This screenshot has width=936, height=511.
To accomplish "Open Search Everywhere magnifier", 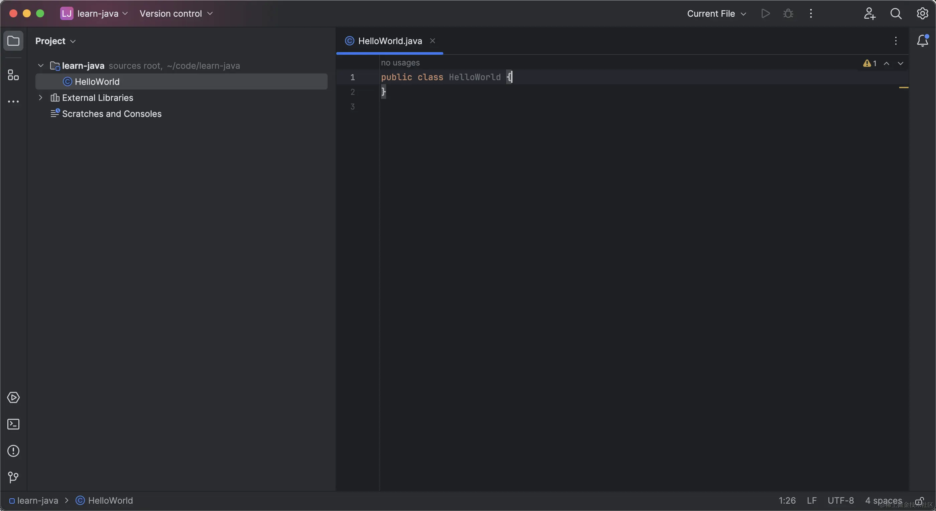I will pyautogui.click(x=896, y=14).
